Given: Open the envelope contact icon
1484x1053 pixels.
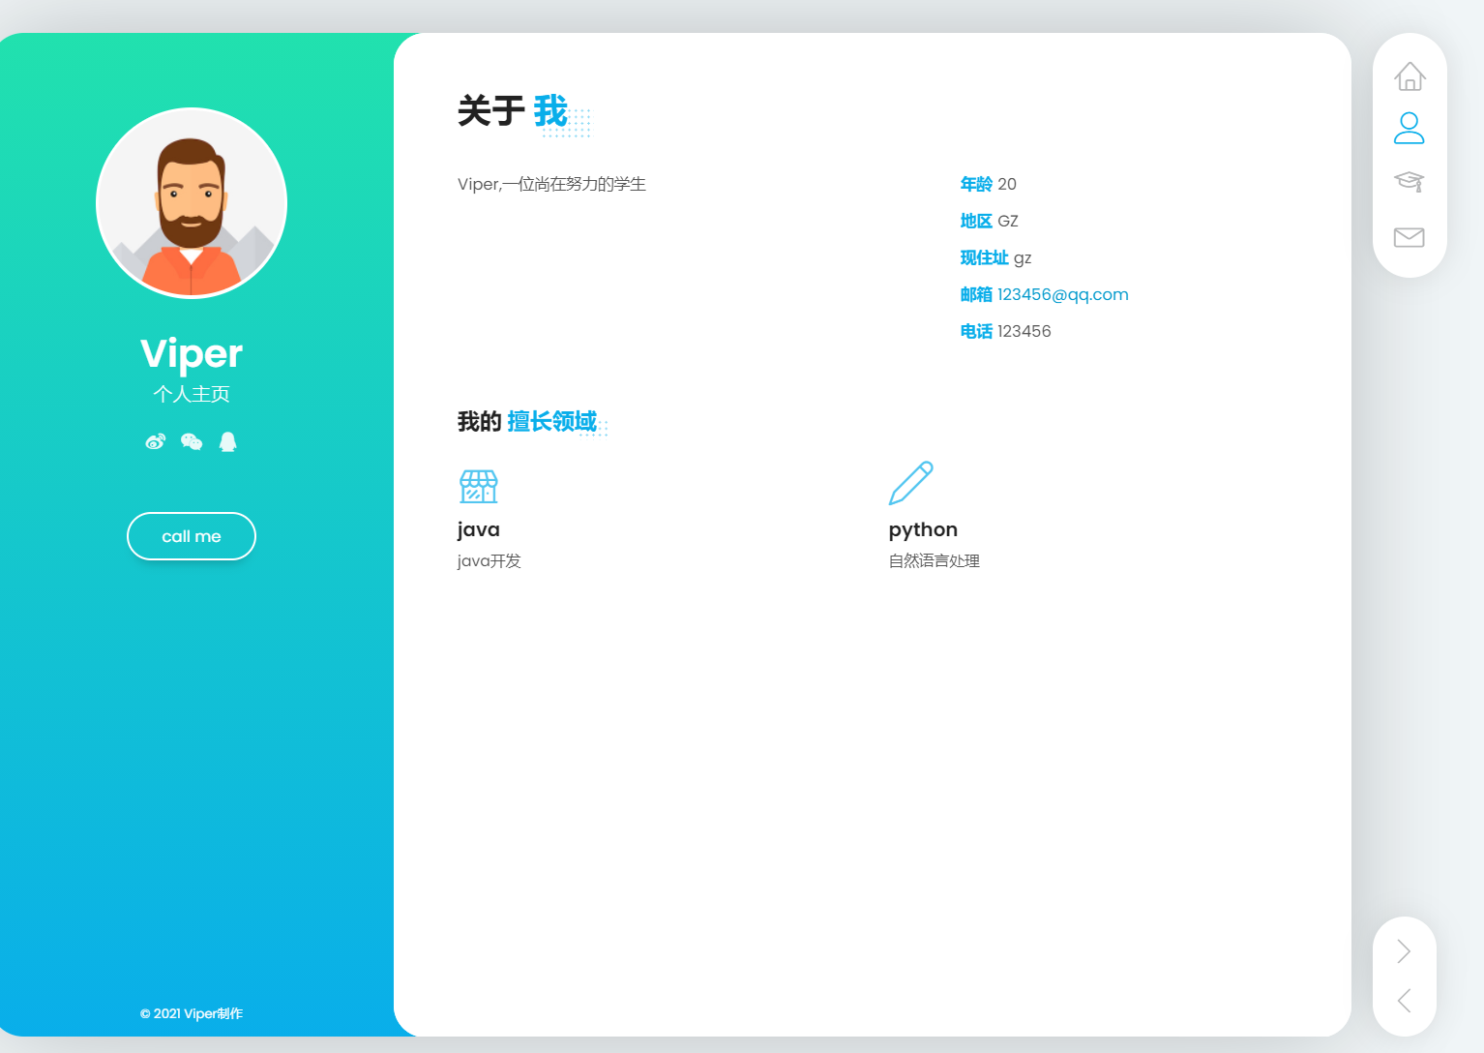Looking at the screenshot, I should click(x=1409, y=237).
